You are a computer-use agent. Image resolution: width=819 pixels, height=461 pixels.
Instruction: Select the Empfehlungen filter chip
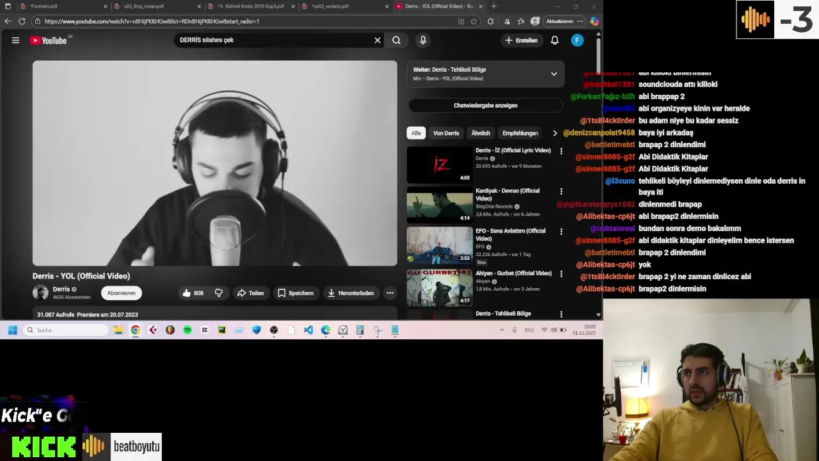(x=520, y=133)
